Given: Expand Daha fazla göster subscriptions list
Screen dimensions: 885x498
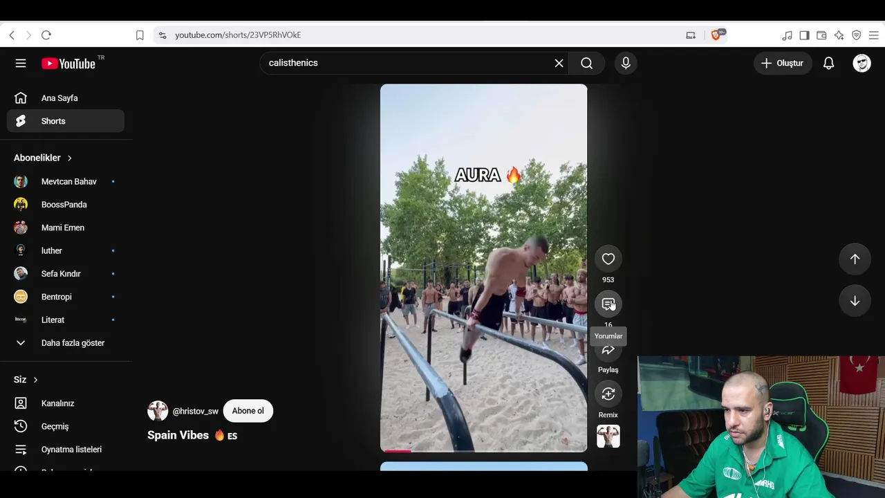Looking at the screenshot, I should (66, 343).
